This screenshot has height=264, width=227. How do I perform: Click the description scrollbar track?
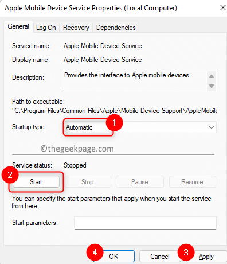pos(212,81)
